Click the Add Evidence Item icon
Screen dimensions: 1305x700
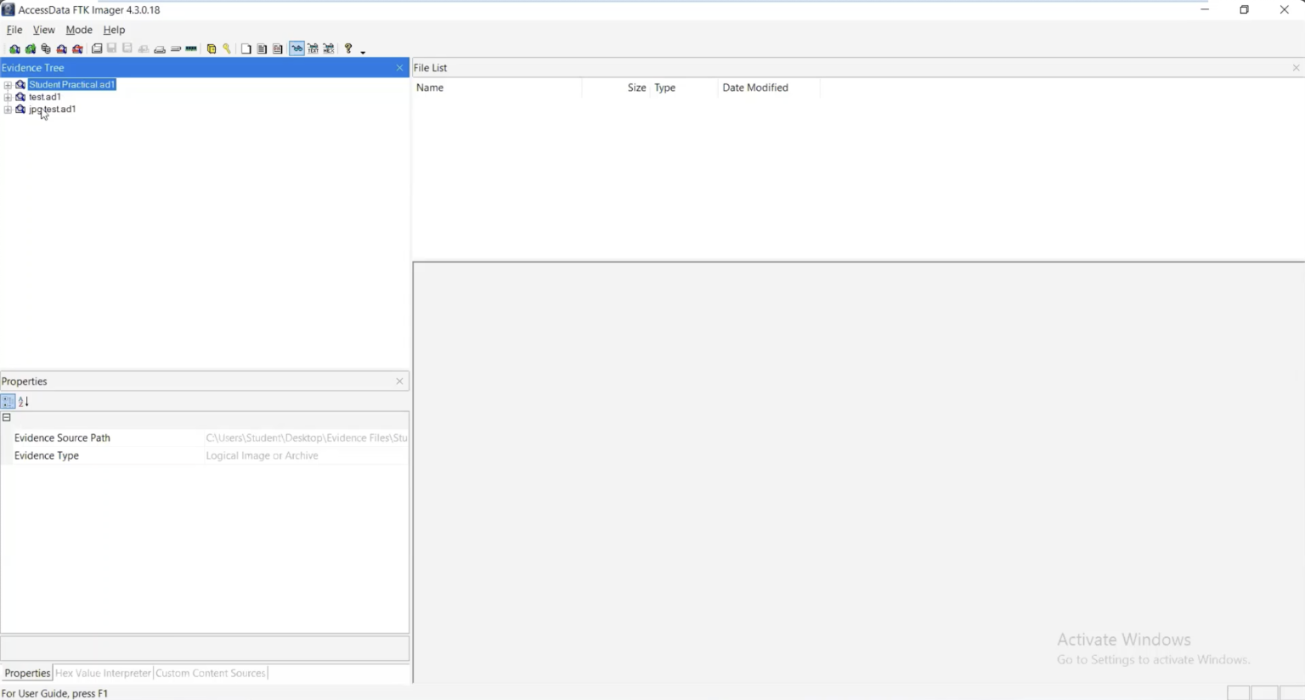click(x=14, y=48)
